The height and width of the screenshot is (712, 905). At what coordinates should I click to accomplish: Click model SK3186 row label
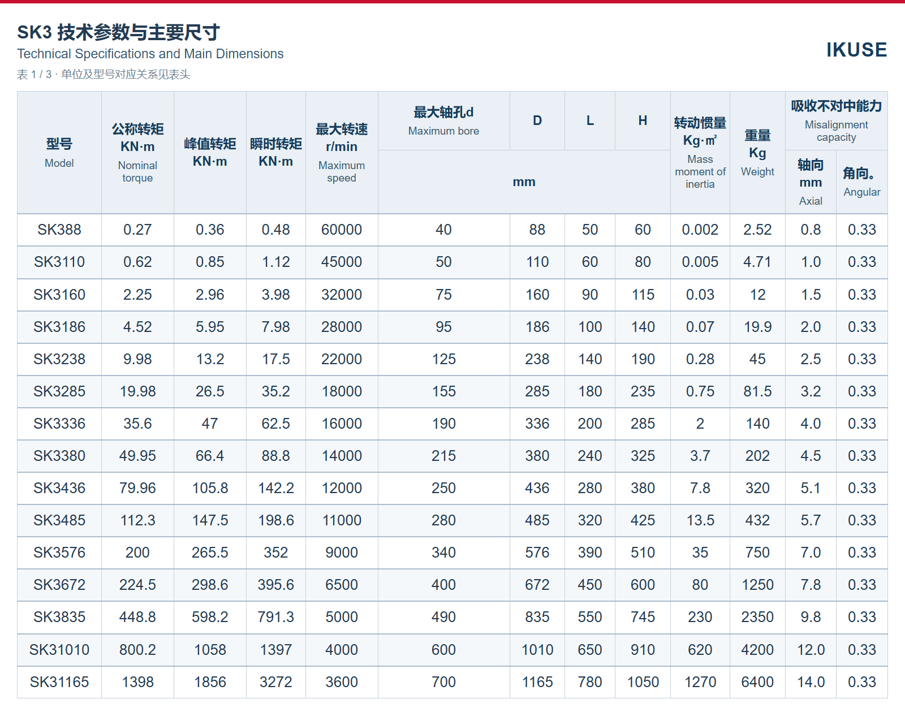[59, 327]
